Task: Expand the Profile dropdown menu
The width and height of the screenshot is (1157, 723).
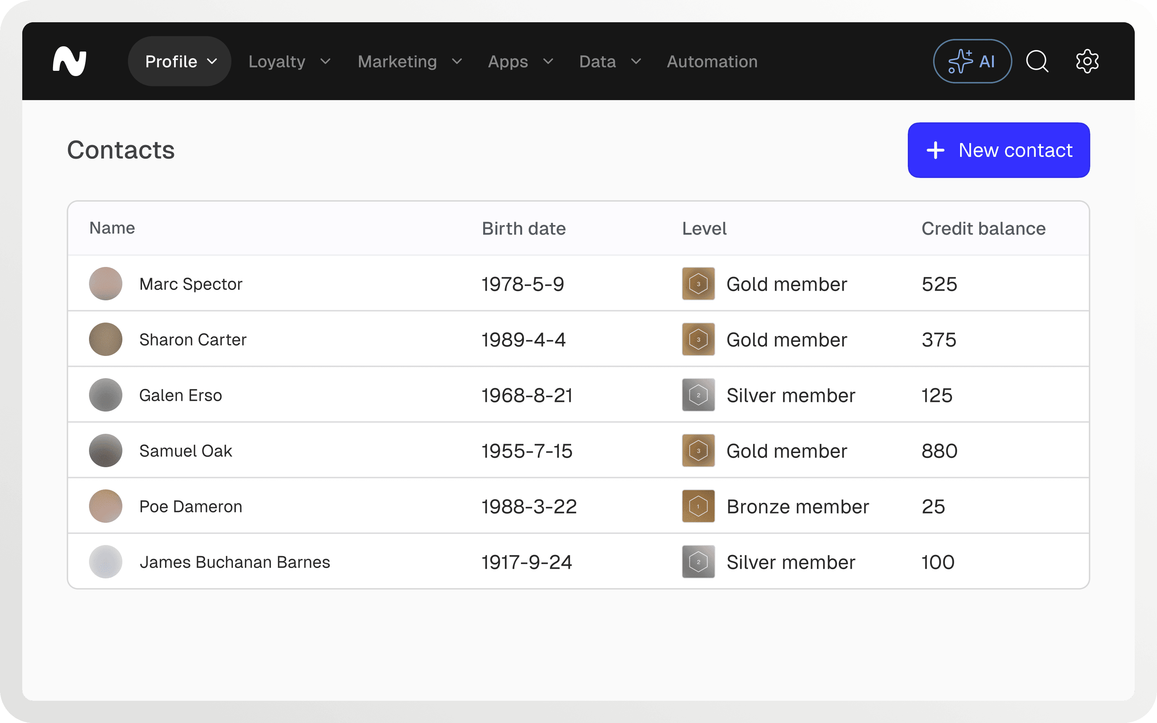Action: tap(180, 61)
